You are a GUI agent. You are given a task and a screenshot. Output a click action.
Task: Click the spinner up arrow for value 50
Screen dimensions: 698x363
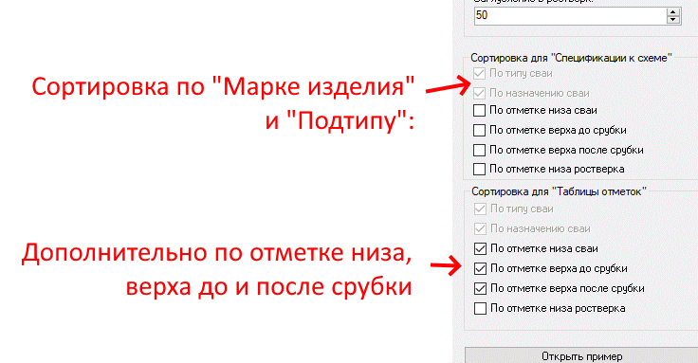point(673,12)
